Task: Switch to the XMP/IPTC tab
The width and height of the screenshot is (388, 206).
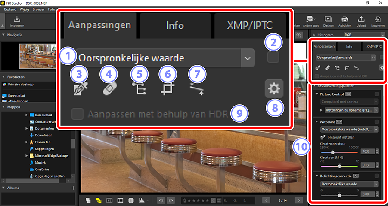Action: [374, 46]
